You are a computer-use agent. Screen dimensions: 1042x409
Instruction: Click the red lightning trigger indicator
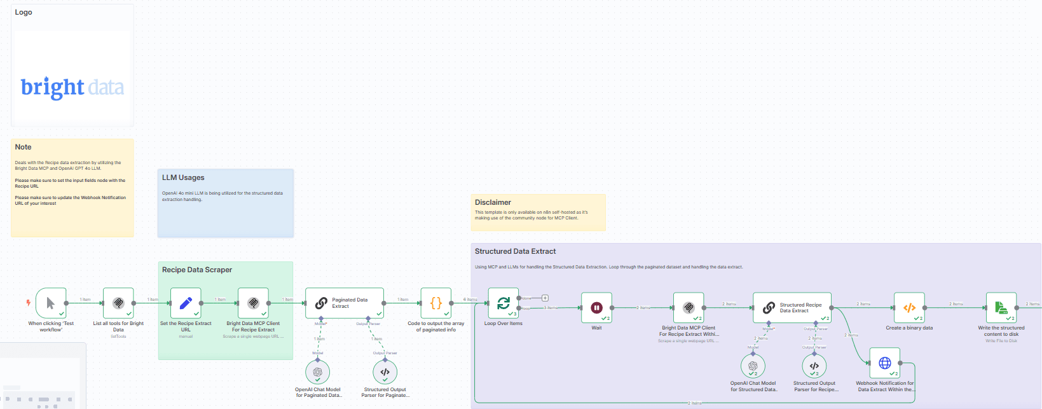(28, 303)
